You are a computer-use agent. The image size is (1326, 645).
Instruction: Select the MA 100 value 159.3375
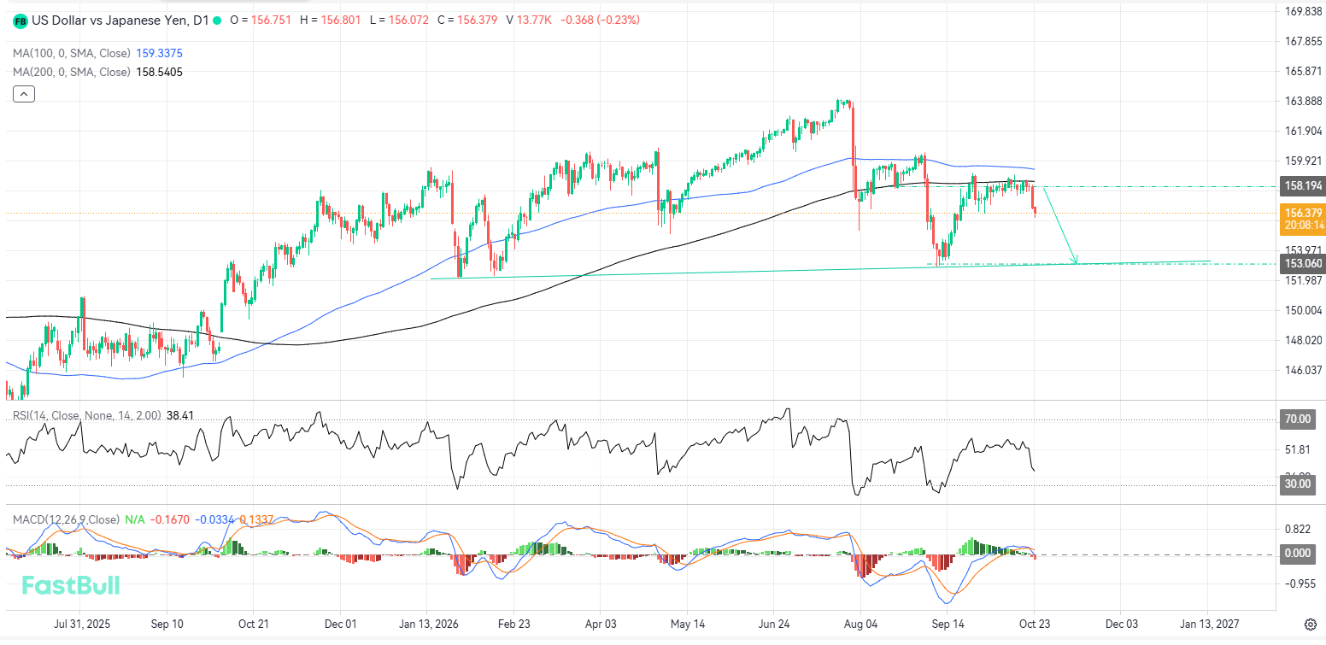[160, 53]
